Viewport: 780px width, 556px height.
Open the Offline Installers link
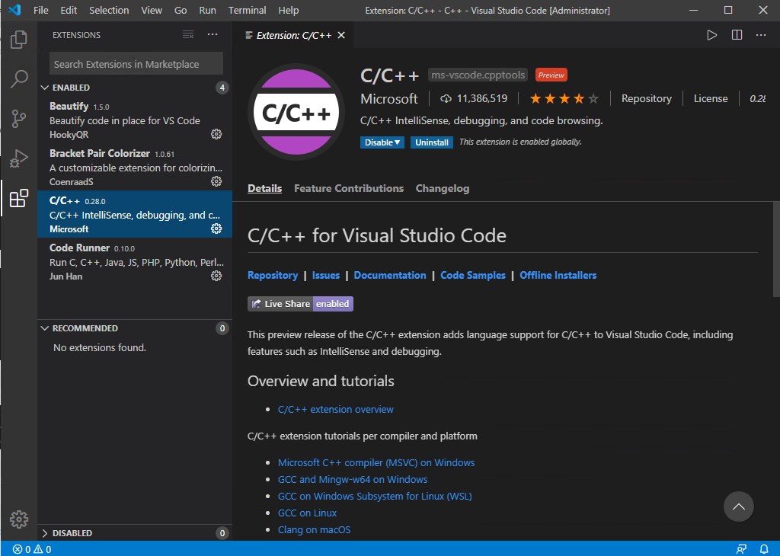(558, 275)
